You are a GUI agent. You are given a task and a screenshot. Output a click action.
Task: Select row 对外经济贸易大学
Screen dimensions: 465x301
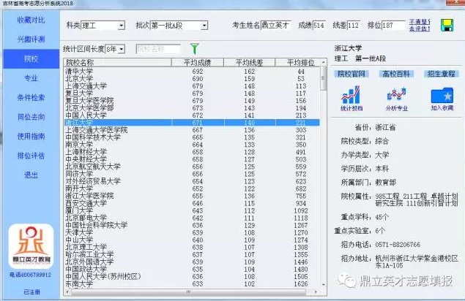(192, 181)
